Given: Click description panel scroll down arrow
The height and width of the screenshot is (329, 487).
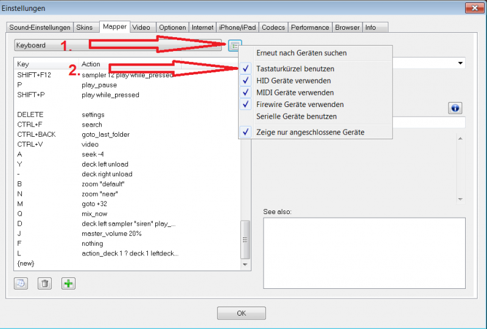Looking at the screenshot, I should pyautogui.click(x=460, y=199).
